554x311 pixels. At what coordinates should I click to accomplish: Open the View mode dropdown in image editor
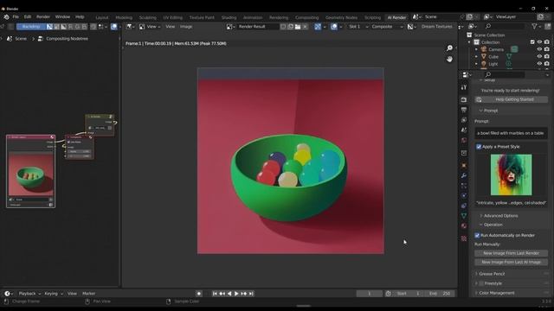[x=150, y=27]
